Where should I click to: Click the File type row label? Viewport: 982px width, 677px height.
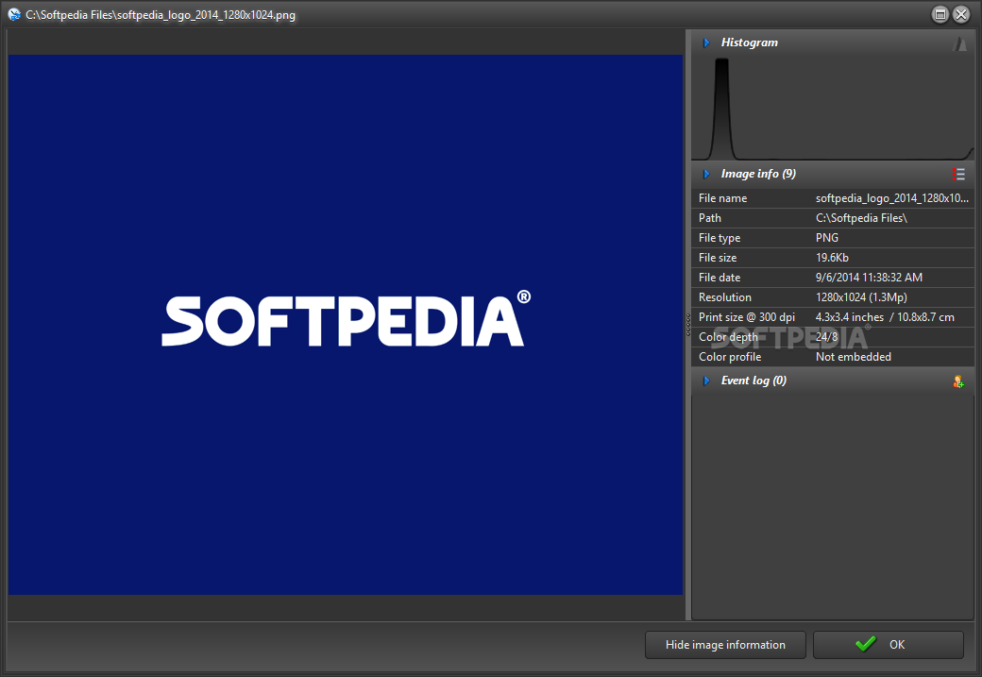[x=719, y=238]
